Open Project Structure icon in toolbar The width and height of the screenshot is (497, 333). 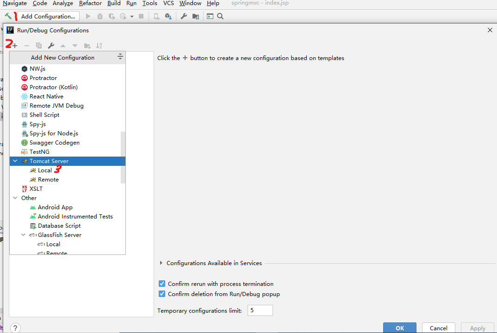click(x=196, y=16)
